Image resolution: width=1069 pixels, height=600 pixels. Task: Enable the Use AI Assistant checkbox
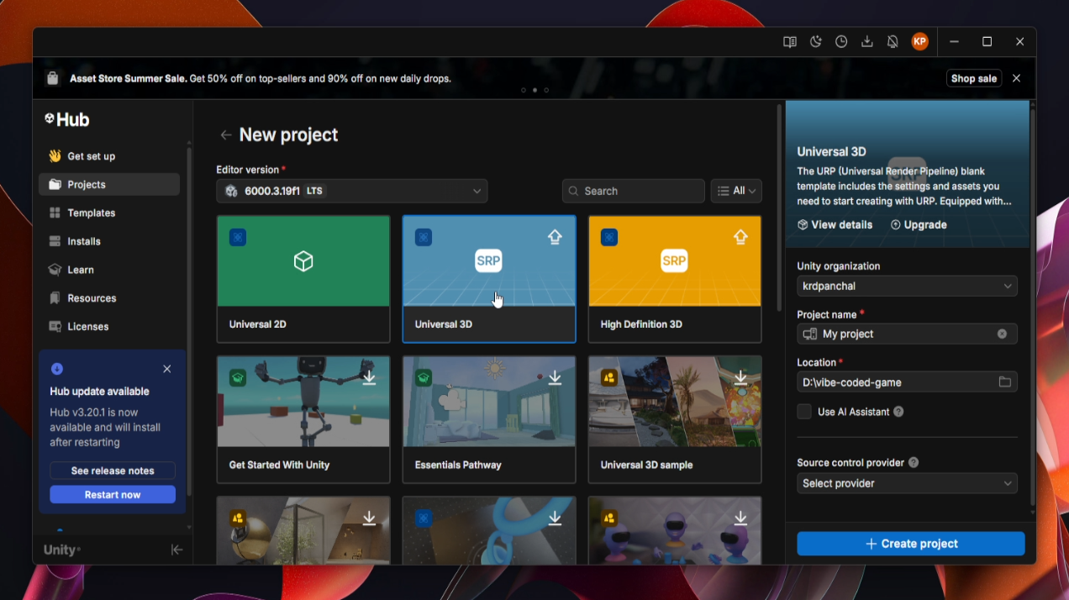click(804, 412)
